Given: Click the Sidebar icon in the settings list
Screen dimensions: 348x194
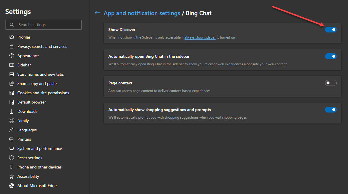Looking at the screenshot, I should (x=12, y=65).
